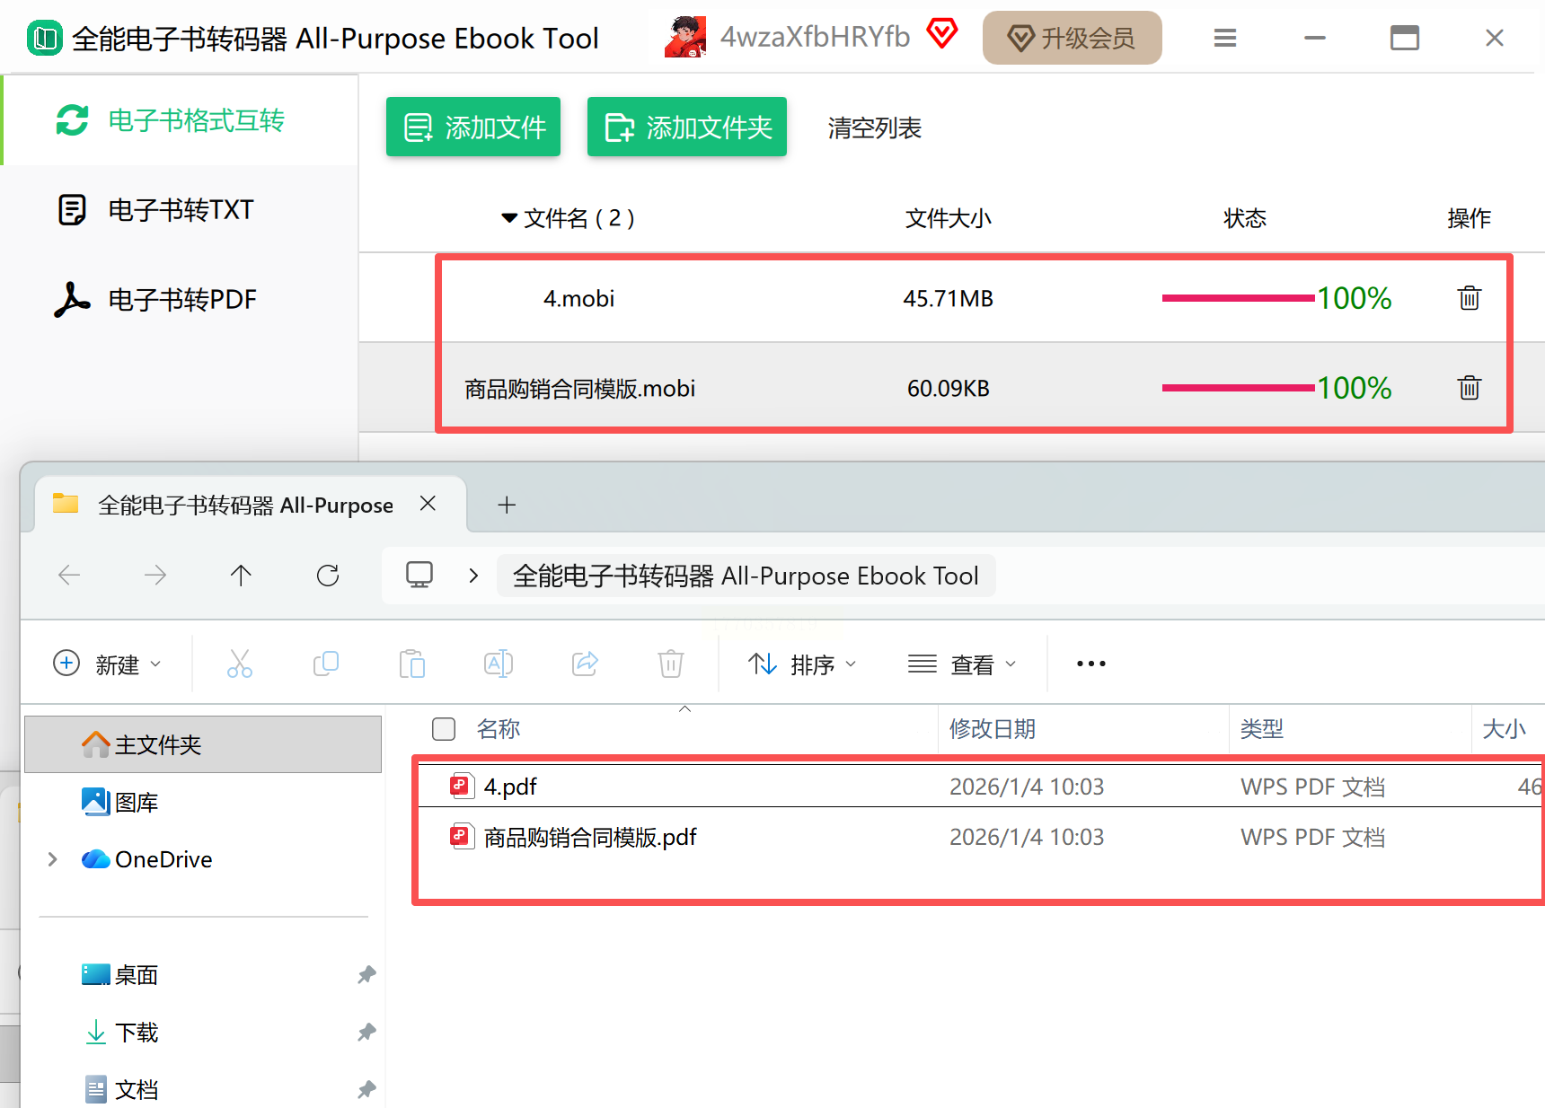The height and width of the screenshot is (1108, 1545).
Task: Click the 升级会员 upgrade button
Action: click(x=1073, y=38)
